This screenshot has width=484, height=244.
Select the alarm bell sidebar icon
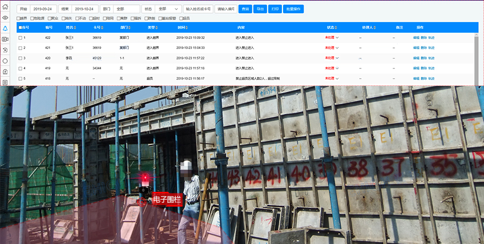(x=5, y=28)
